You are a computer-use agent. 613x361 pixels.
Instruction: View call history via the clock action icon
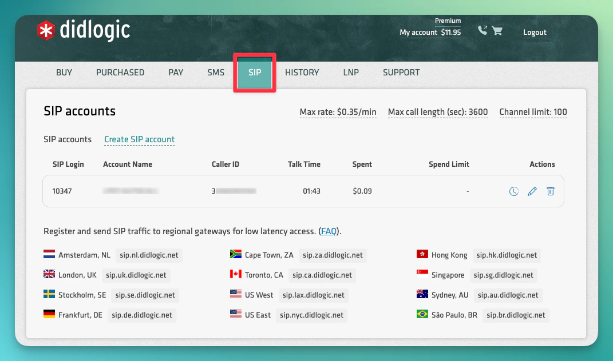tap(513, 191)
